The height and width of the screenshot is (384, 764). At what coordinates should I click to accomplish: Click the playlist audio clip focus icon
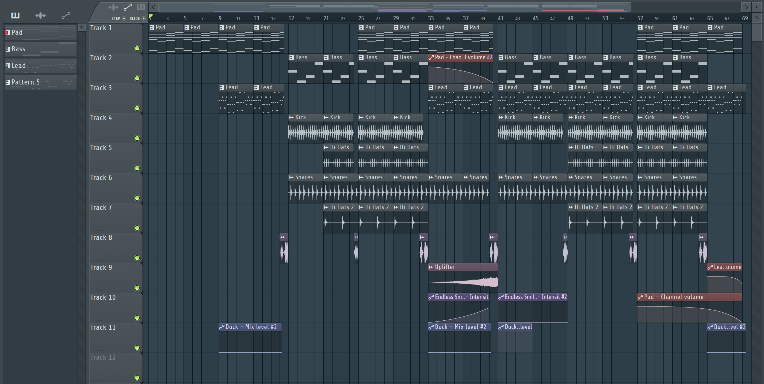[x=113, y=7]
